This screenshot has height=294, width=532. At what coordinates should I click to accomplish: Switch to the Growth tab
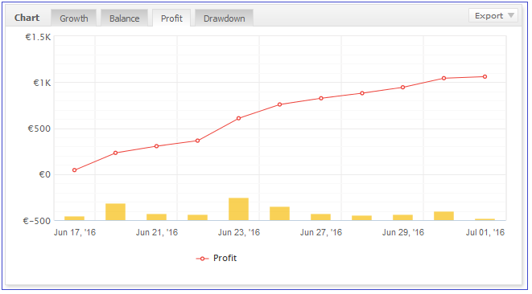pos(73,18)
